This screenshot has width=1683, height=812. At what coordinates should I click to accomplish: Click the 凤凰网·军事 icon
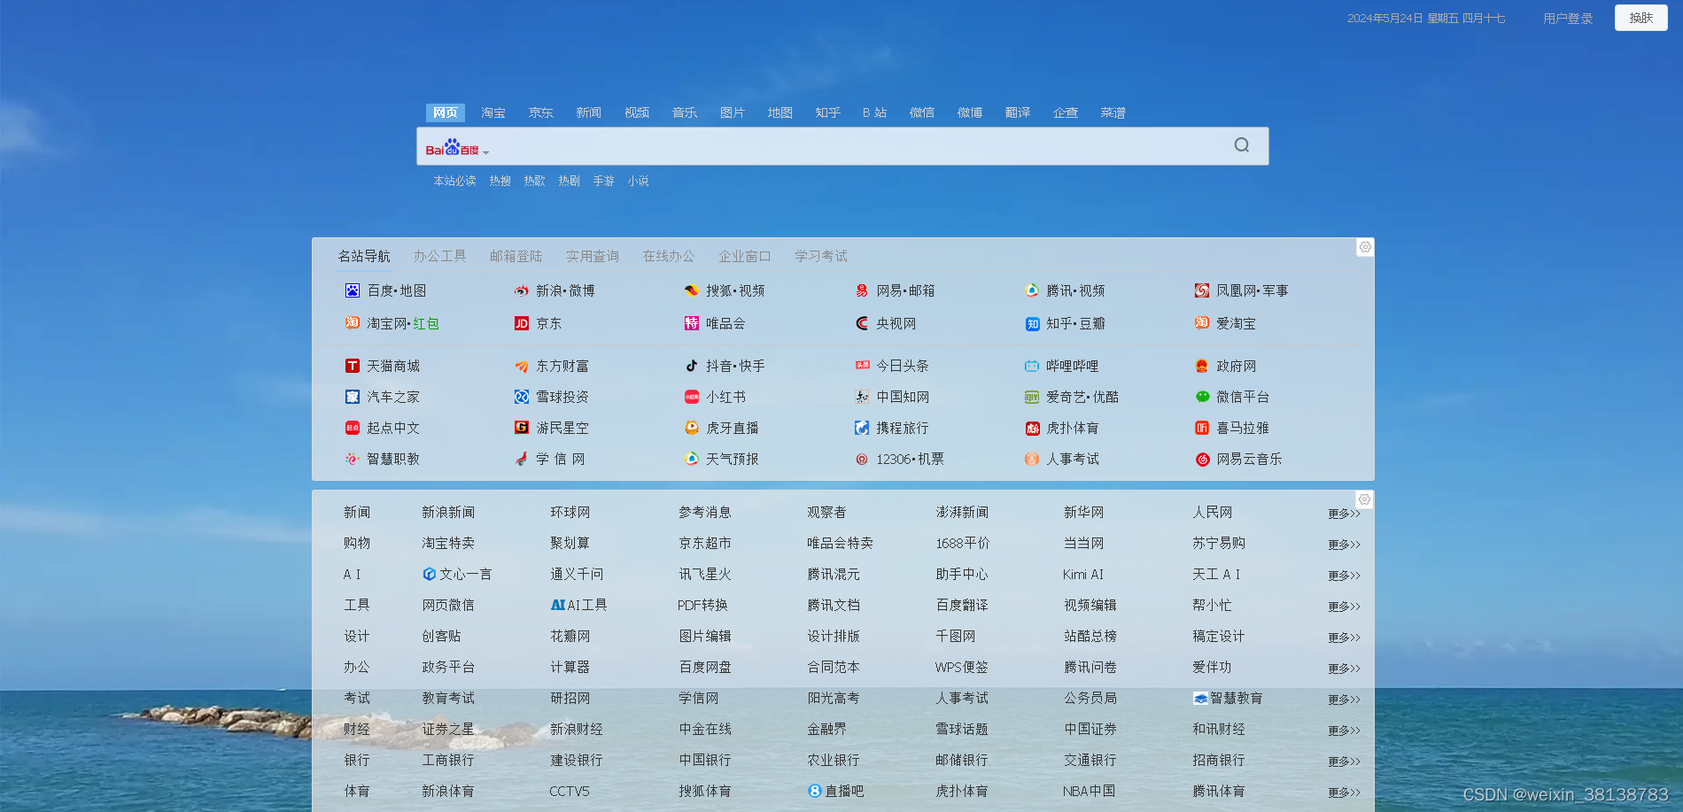point(1202,290)
